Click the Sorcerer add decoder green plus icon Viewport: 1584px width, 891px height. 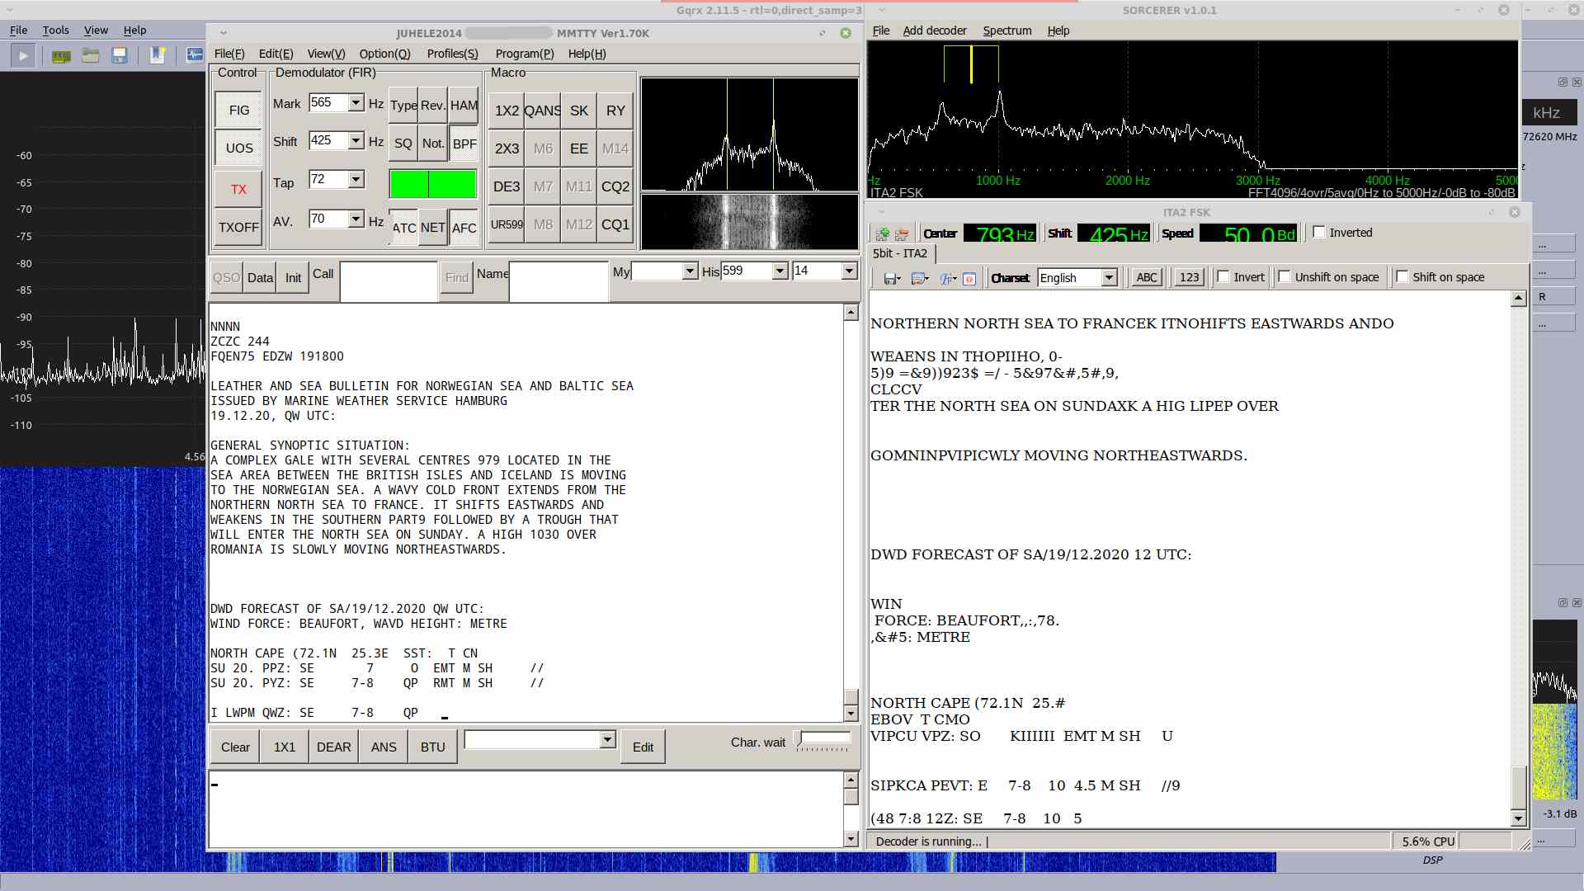[883, 234]
